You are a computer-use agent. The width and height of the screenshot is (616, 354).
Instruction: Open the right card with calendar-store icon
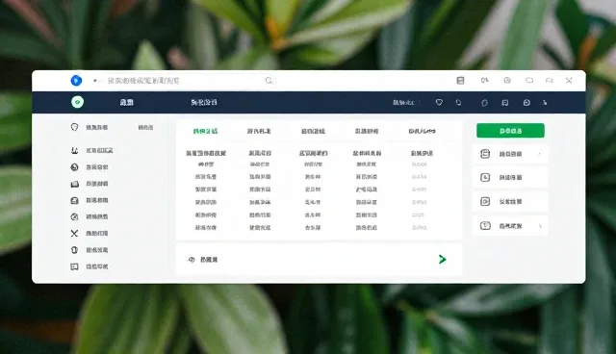510,154
